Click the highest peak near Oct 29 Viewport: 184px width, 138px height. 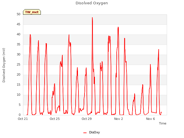(x=92, y=18)
